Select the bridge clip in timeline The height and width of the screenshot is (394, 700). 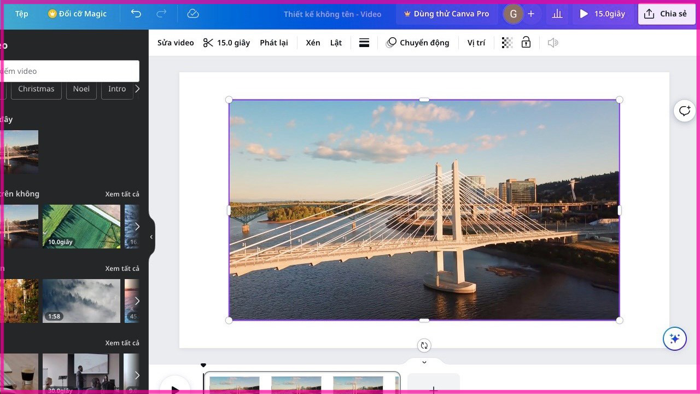point(302,383)
